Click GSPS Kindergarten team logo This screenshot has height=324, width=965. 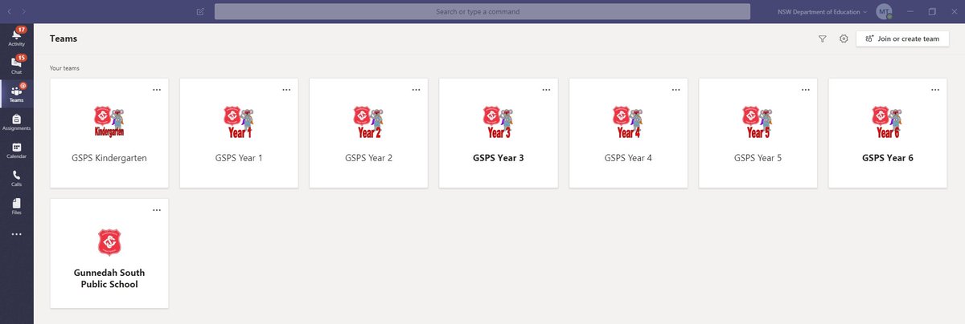click(x=109, y=122)
